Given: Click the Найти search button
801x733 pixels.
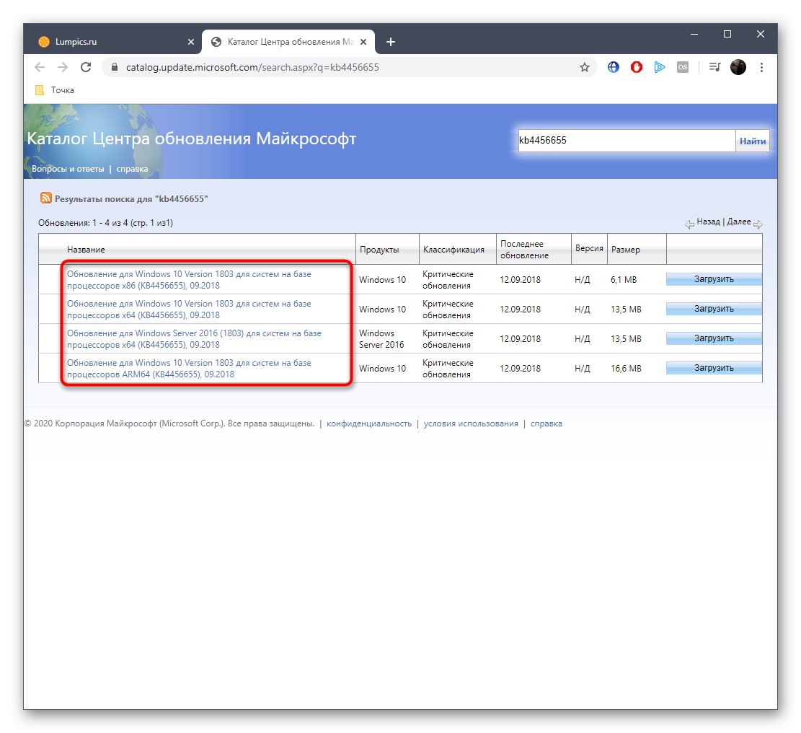Looking at the screenshot, I should (753, 141).
